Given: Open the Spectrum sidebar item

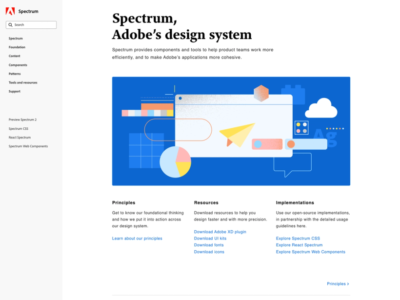Looking at the screenshot, I should [16, 39].
